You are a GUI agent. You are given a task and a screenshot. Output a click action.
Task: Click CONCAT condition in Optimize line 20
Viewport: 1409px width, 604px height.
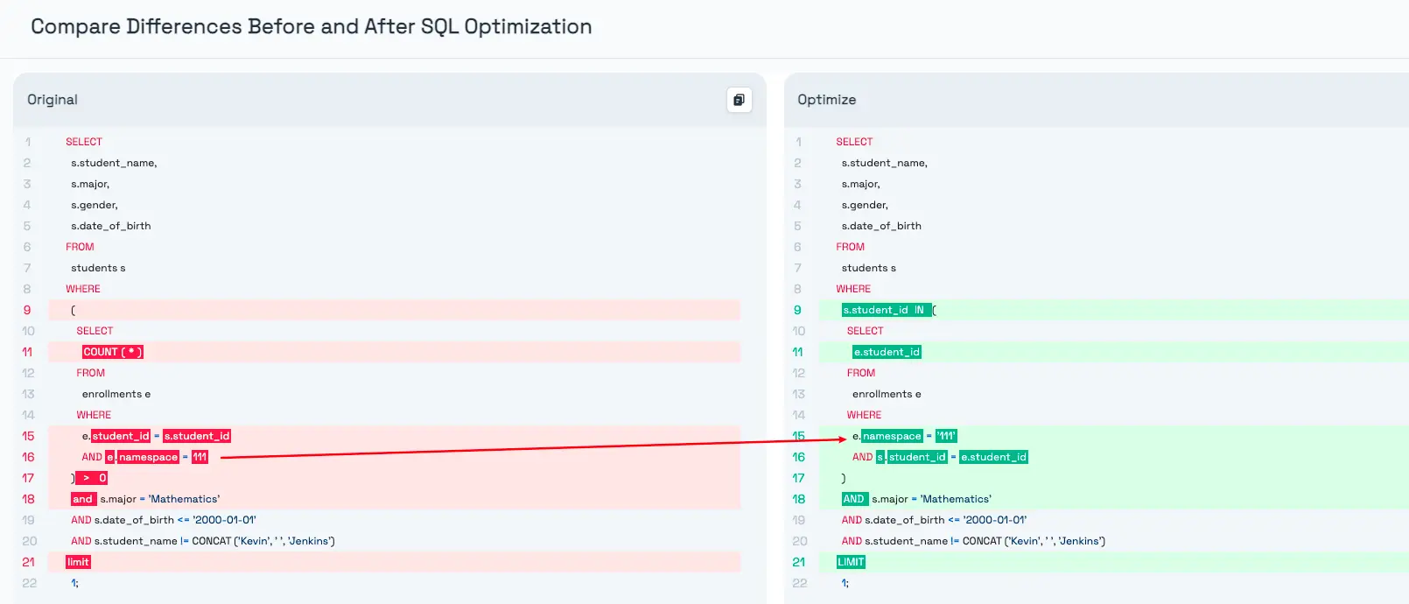click(985, 541)
